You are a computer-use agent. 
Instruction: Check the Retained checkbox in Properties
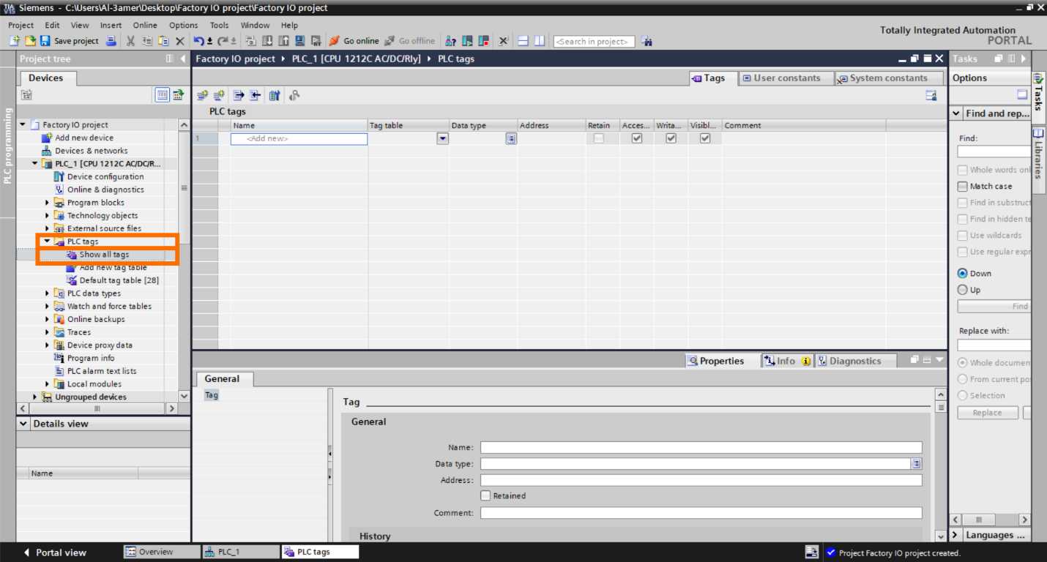485,495
